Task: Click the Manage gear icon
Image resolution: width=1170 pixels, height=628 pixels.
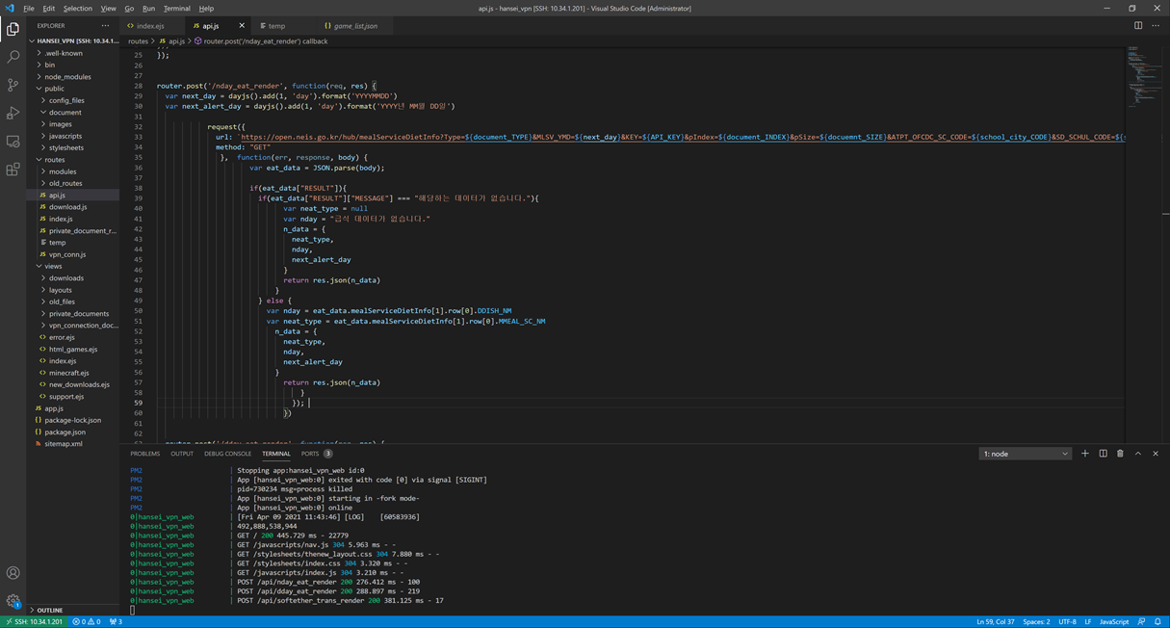Action: coord(13,600)
